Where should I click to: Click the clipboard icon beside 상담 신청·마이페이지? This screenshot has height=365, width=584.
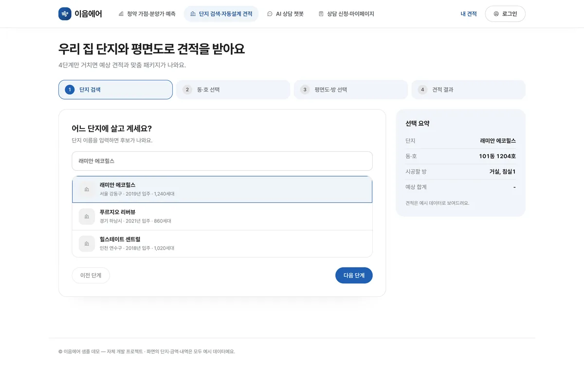[321, 14]
